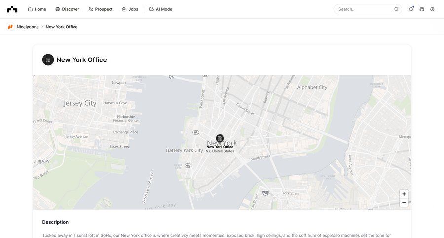The height and width of the screenshot is (238, 444).
Task: Click the Jersey City label on map
Action: coord(80,103)
